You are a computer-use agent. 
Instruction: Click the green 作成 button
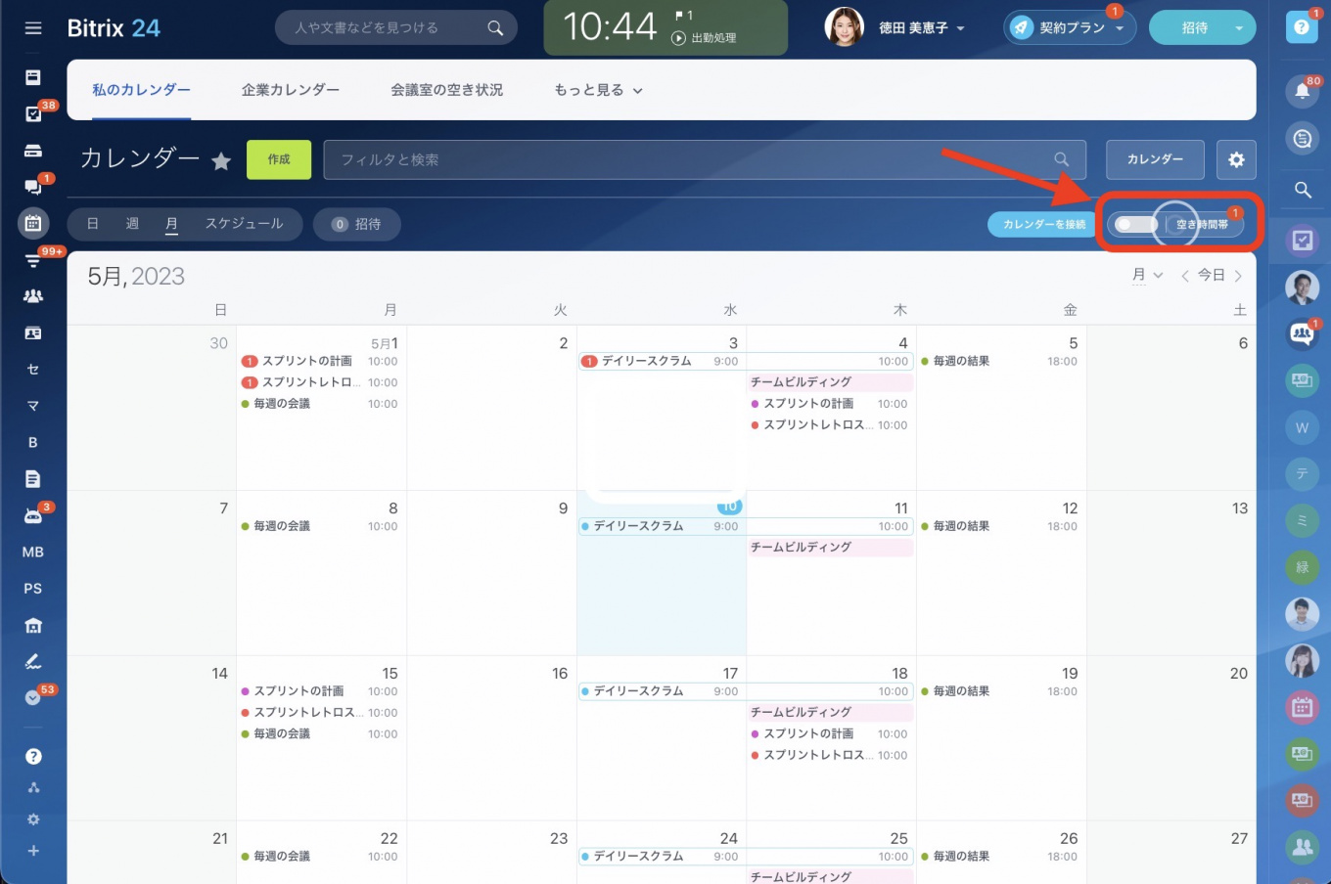pos(279,159)
